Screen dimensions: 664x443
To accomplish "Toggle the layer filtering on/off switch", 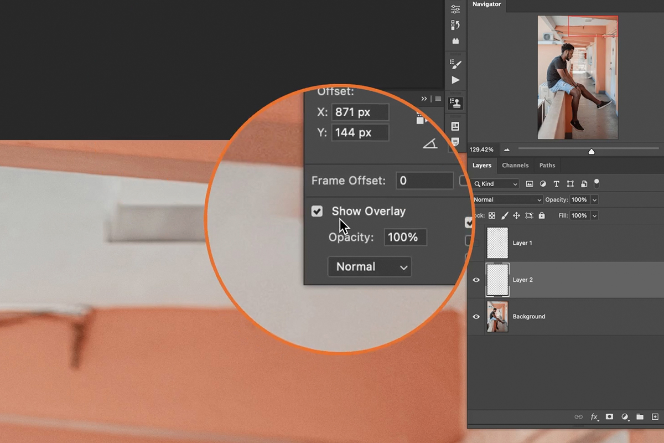I will tap(596, 183).
